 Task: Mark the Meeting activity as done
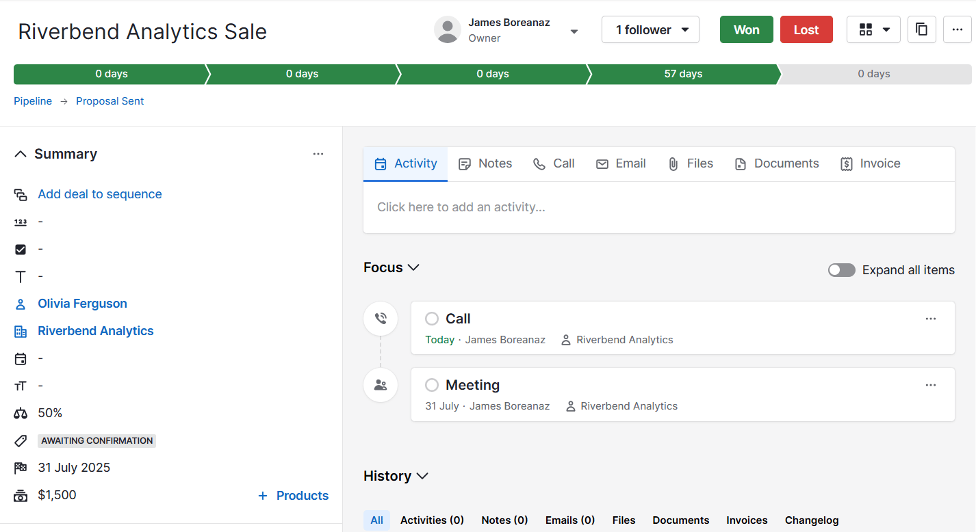coord(432,385)
